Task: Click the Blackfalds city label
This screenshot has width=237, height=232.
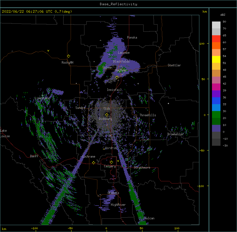Action: 121,61
